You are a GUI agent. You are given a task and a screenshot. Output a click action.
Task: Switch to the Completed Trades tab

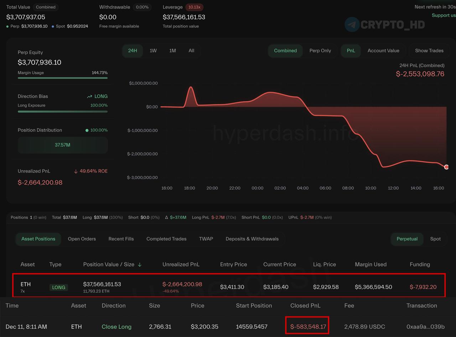coord(166,239)
